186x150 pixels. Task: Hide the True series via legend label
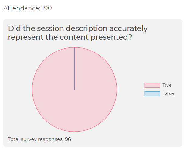coord(167,85)
